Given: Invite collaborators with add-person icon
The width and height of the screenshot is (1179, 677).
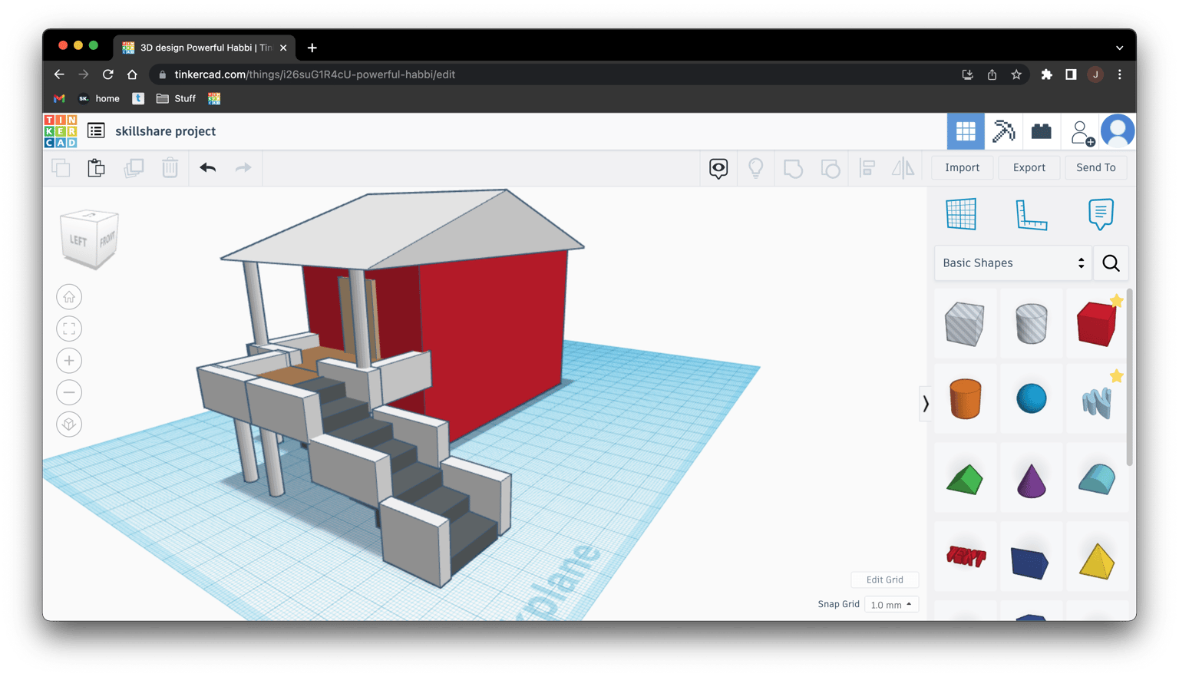Looking at the screenshot, I should click(x=1082, y=132).
